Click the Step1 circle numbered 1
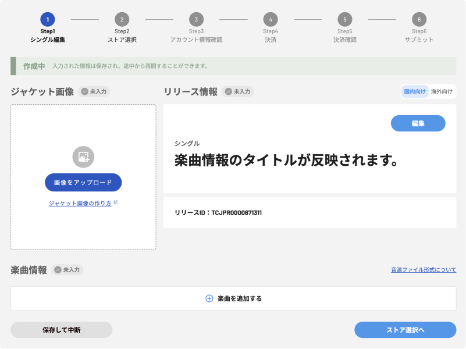Screen dimensions: 466x349 (48, 19)
